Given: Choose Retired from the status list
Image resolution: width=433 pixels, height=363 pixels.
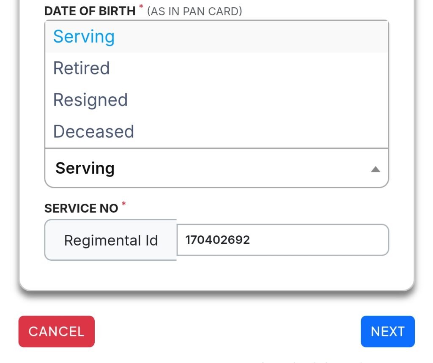Looking at the screenshot, I should coord(81,68).
